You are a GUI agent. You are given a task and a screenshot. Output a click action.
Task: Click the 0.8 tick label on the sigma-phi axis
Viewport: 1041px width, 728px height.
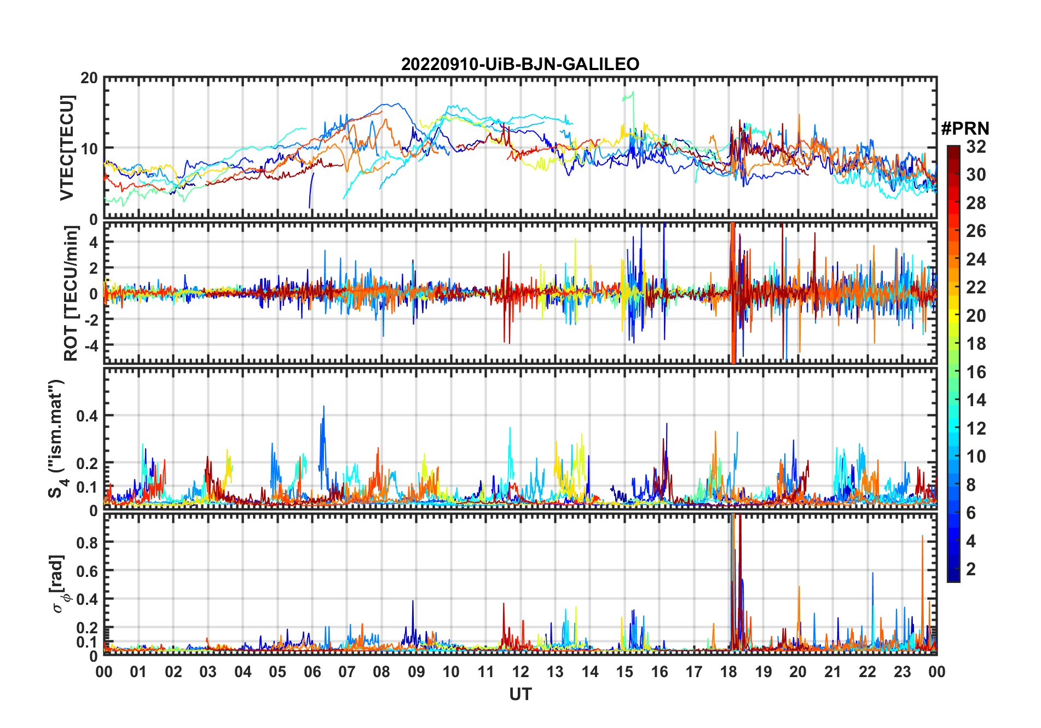coord(87,542)
